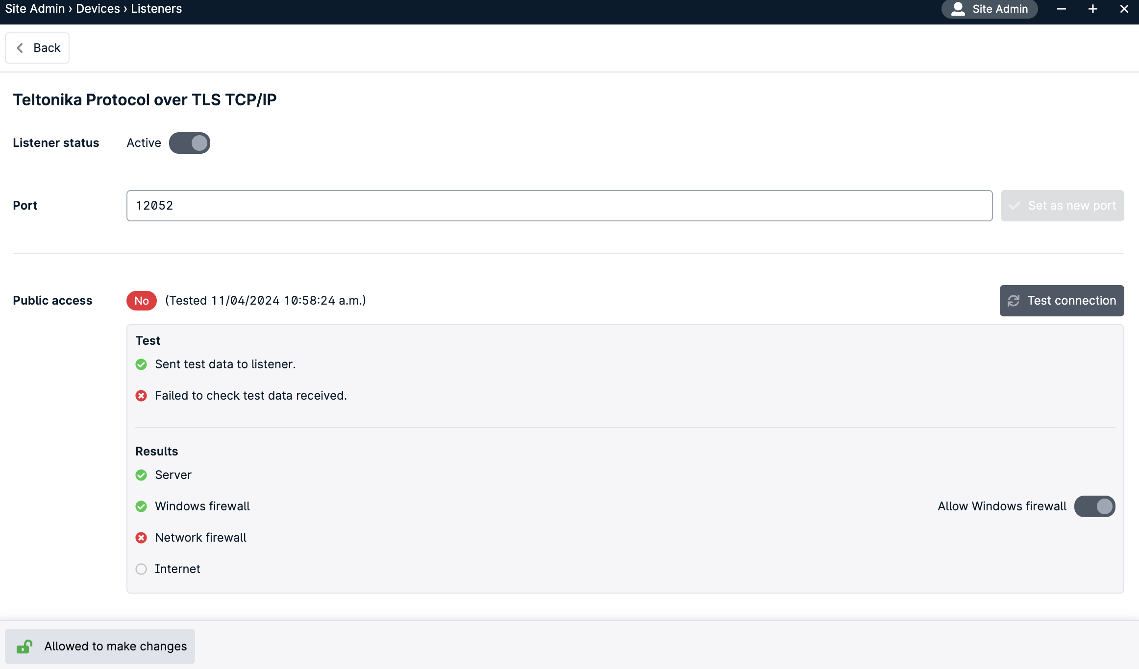Click Allowed to make changes button
Viewport: 1139px width, 669px height.
pyautogui.click(x=100, y=646)
